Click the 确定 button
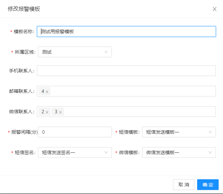The height and width of the screenshot is (194, 223). (208, 185)
